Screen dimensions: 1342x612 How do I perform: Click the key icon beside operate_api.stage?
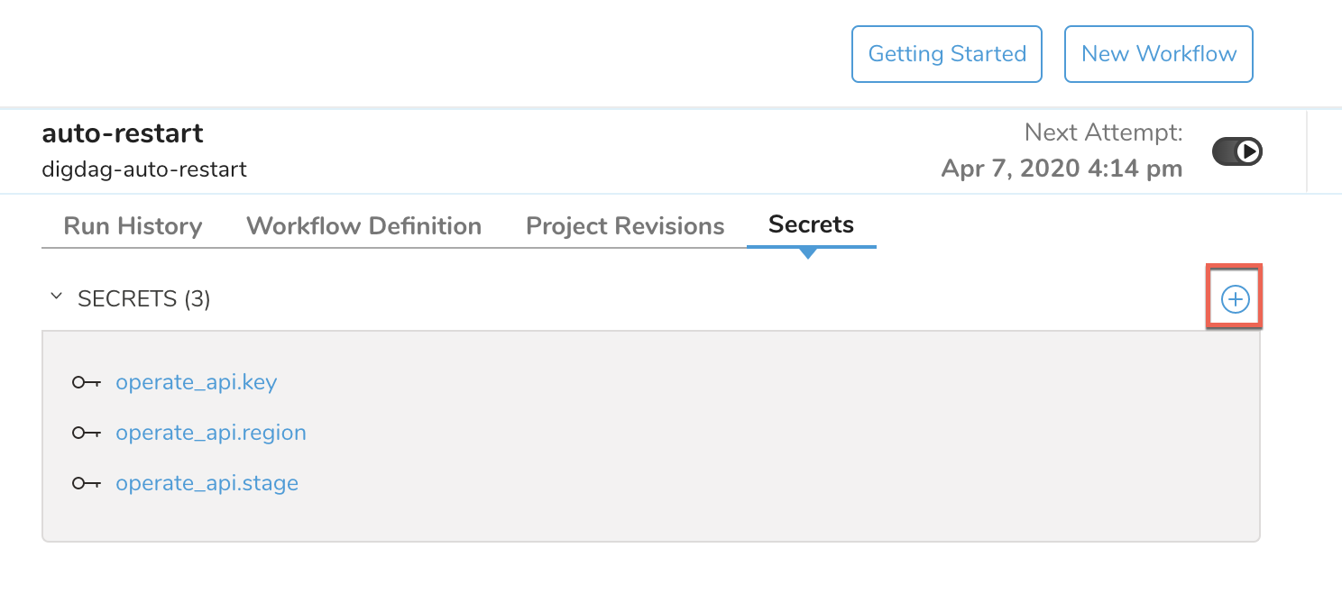point(87,483)
